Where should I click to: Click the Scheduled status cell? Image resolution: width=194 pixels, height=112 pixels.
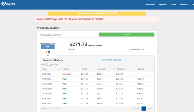click(x=67, y=74)
